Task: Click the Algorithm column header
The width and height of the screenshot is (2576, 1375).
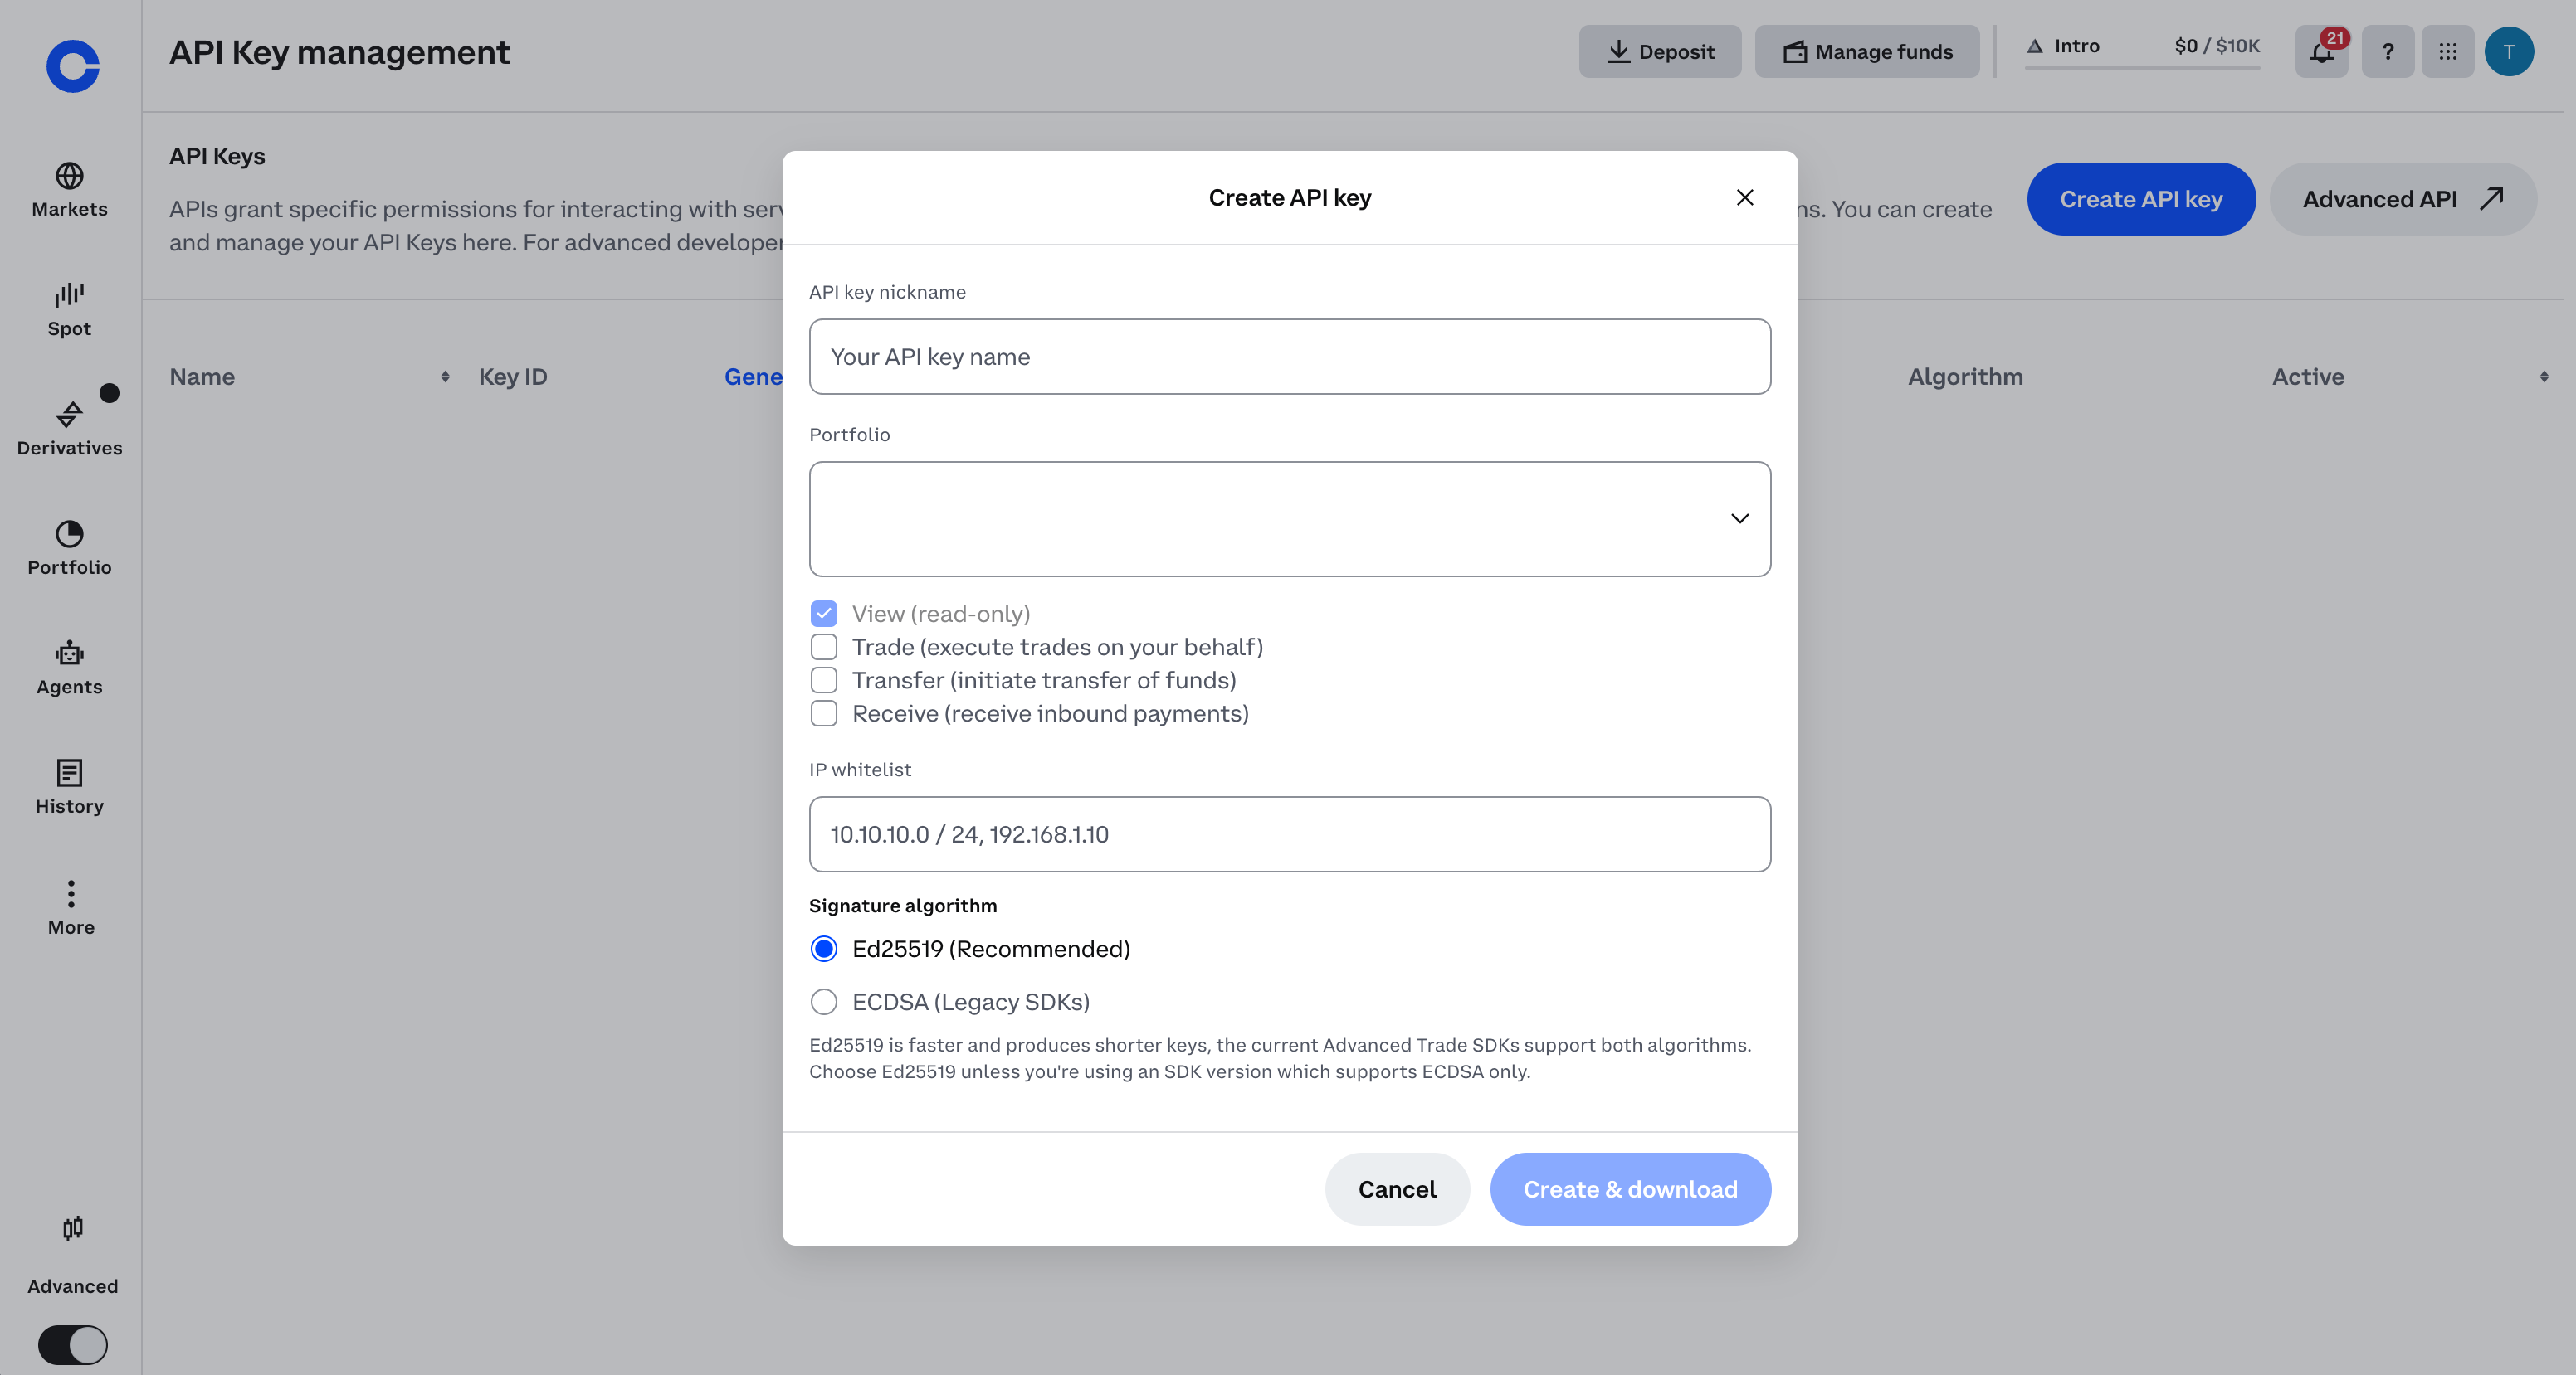Action: (x=1965, y=377)
